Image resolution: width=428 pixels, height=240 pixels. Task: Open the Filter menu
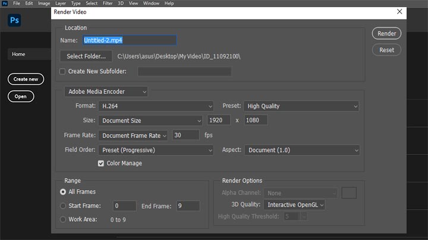coord(107,3)
